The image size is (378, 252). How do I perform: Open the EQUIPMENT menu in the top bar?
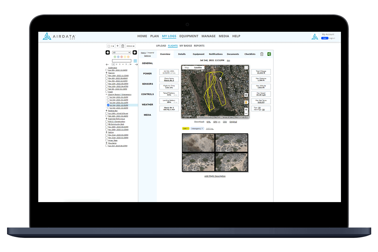point(189,36)
